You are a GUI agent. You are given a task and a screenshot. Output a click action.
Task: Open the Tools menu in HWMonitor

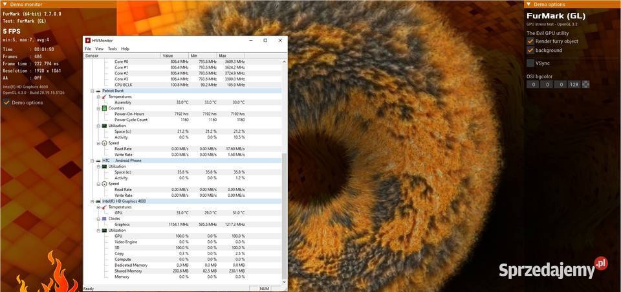coord(113,49)
